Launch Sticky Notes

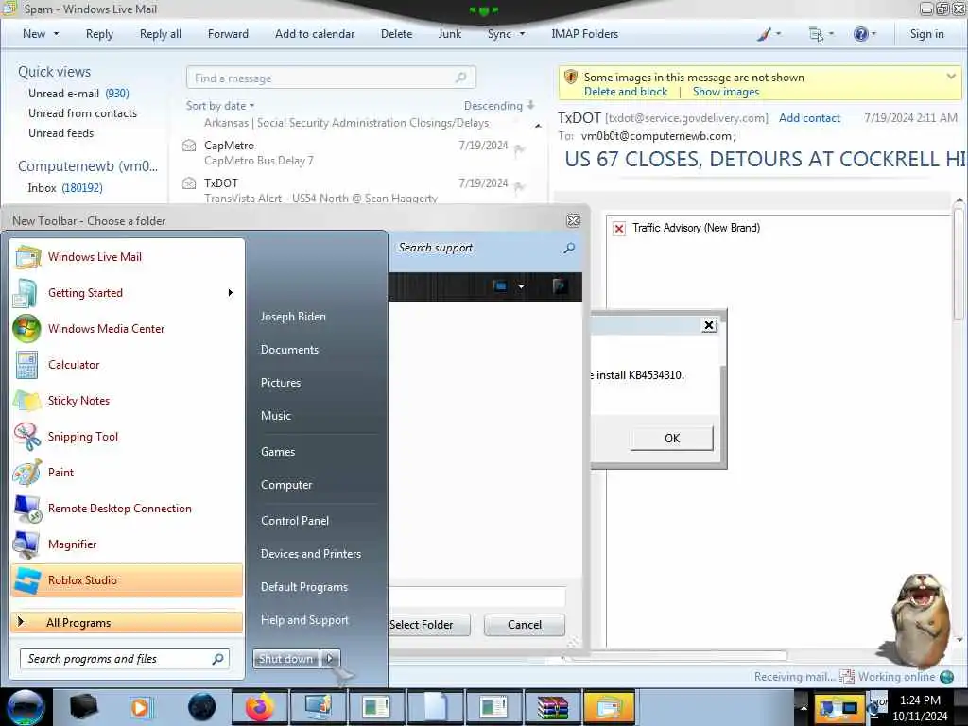click(128, 400)
